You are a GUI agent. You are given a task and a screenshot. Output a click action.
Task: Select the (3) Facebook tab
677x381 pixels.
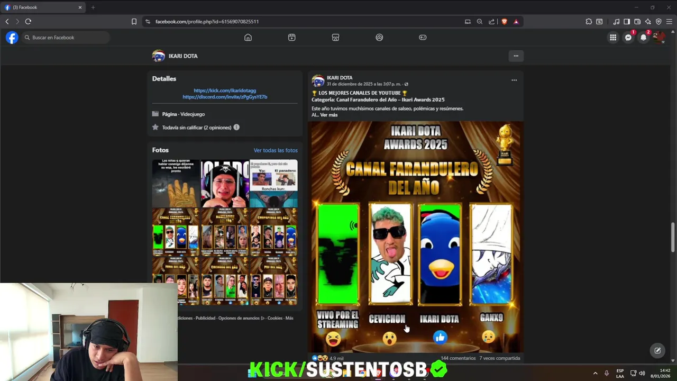click(x=43, y=7)
